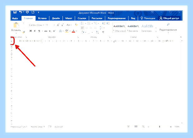The width and height of the screenshot is (193, 138).
Task: Open the Paragraph (Абзац) dialog launcher
Action: pyautogui.click(x=110, y=37)
